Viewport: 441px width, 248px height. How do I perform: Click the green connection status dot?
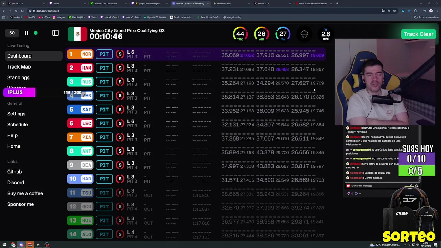35,33
